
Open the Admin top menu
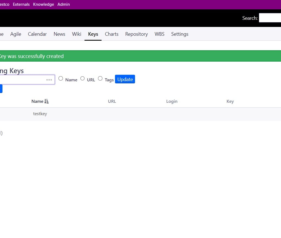(x=63, y=4)
